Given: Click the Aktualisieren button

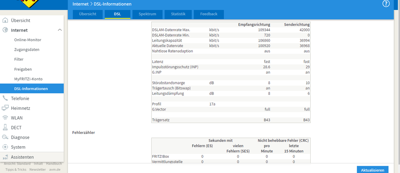Looking at the screenshot, I should (x=372, y=170).
